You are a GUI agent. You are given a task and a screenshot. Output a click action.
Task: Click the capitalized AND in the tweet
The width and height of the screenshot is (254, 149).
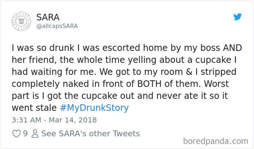pyautogui.click(x=232, y=48)
